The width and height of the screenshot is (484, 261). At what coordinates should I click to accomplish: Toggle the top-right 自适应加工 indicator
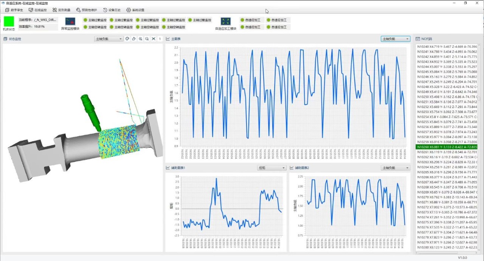pos(276,20)
